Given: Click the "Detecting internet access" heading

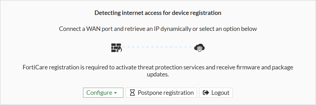Looking at the screenshot, I should tap(158, 13).
